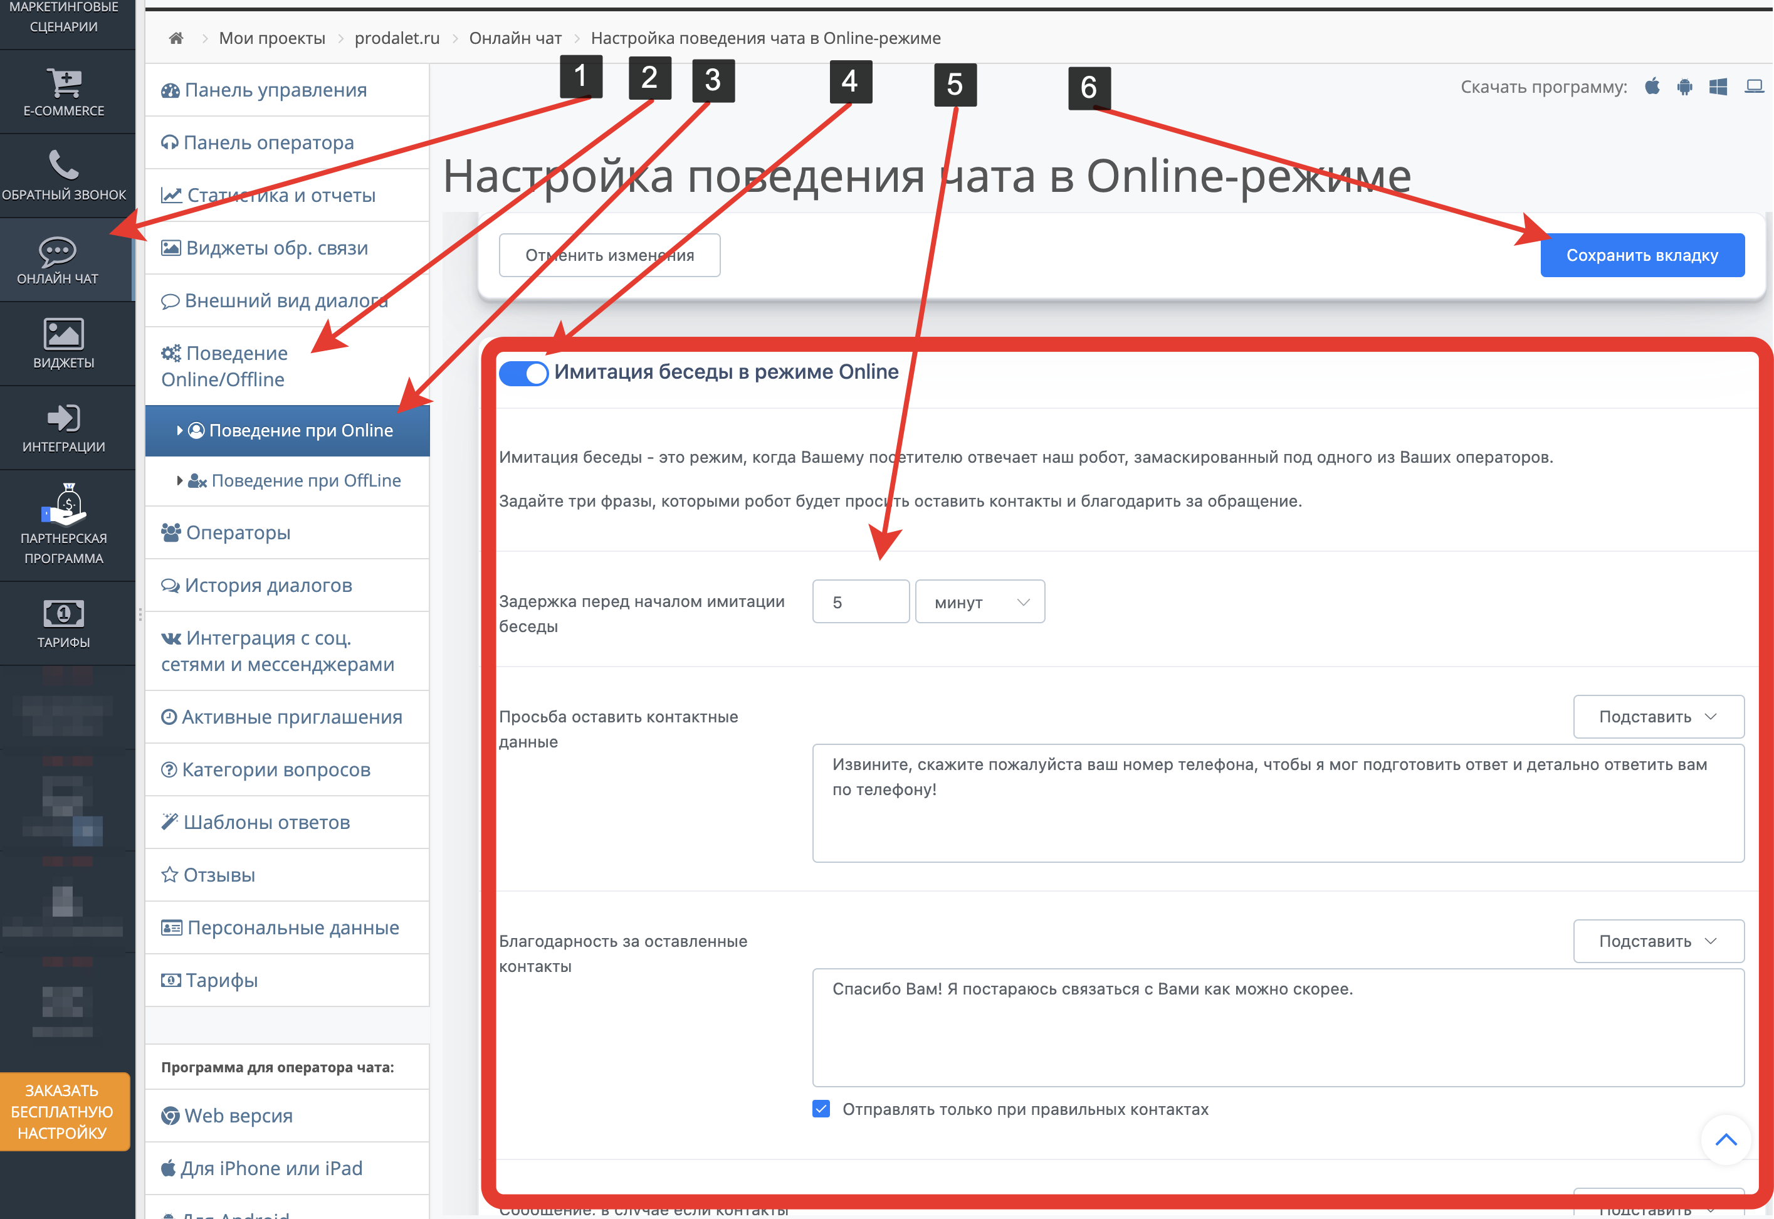Open История диалогов menu item

point(287,586)
